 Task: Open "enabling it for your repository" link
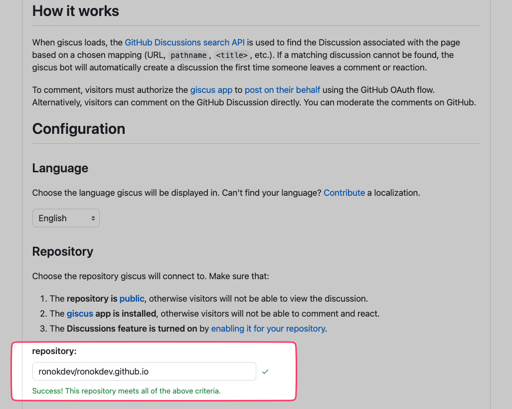point(268,329)
